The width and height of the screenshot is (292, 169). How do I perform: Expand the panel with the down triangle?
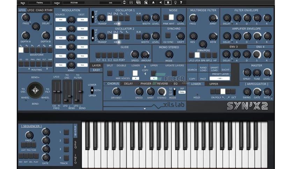tap(145, 109)
